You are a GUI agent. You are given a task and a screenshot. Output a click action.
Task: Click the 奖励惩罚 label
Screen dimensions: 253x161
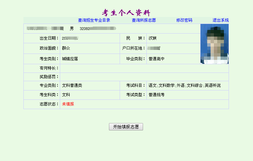(x=49, y=77)
